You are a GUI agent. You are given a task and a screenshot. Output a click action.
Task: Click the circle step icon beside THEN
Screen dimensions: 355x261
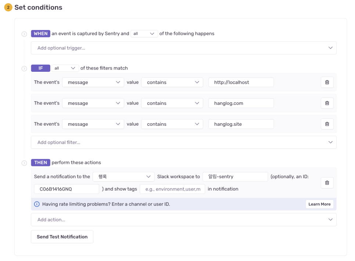click(x=24, y=163)
